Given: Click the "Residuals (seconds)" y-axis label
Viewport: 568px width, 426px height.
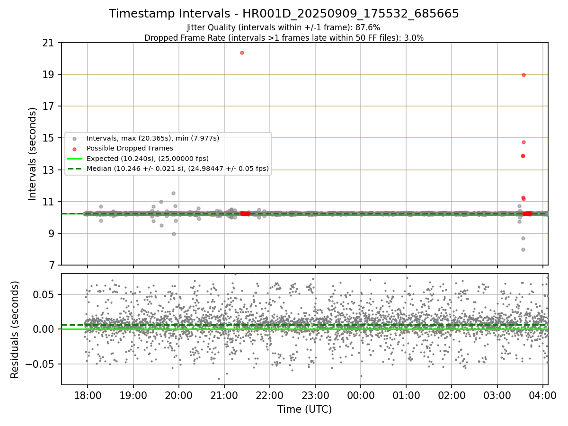Looking at the screenshot, I should (x=15, y=329).
